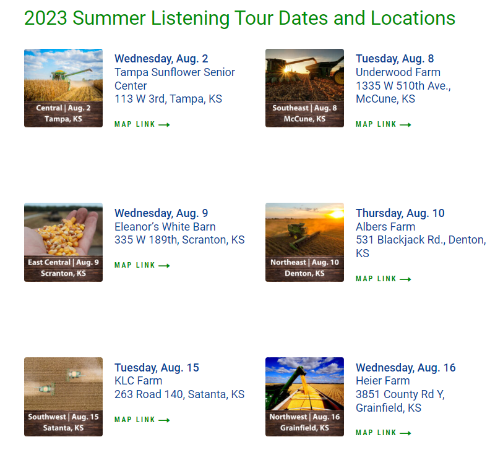
Task: Click the KLC Farm location link
Action: (x=138, y=381)
